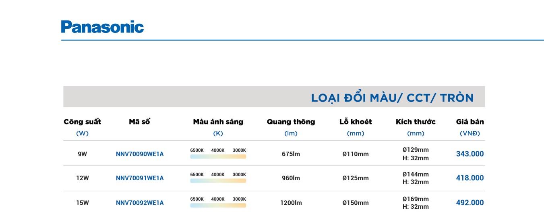This screenshot has height=224, width=544.
Task: Open product code NNV70092WE1A
Action: tap(140, 203)
